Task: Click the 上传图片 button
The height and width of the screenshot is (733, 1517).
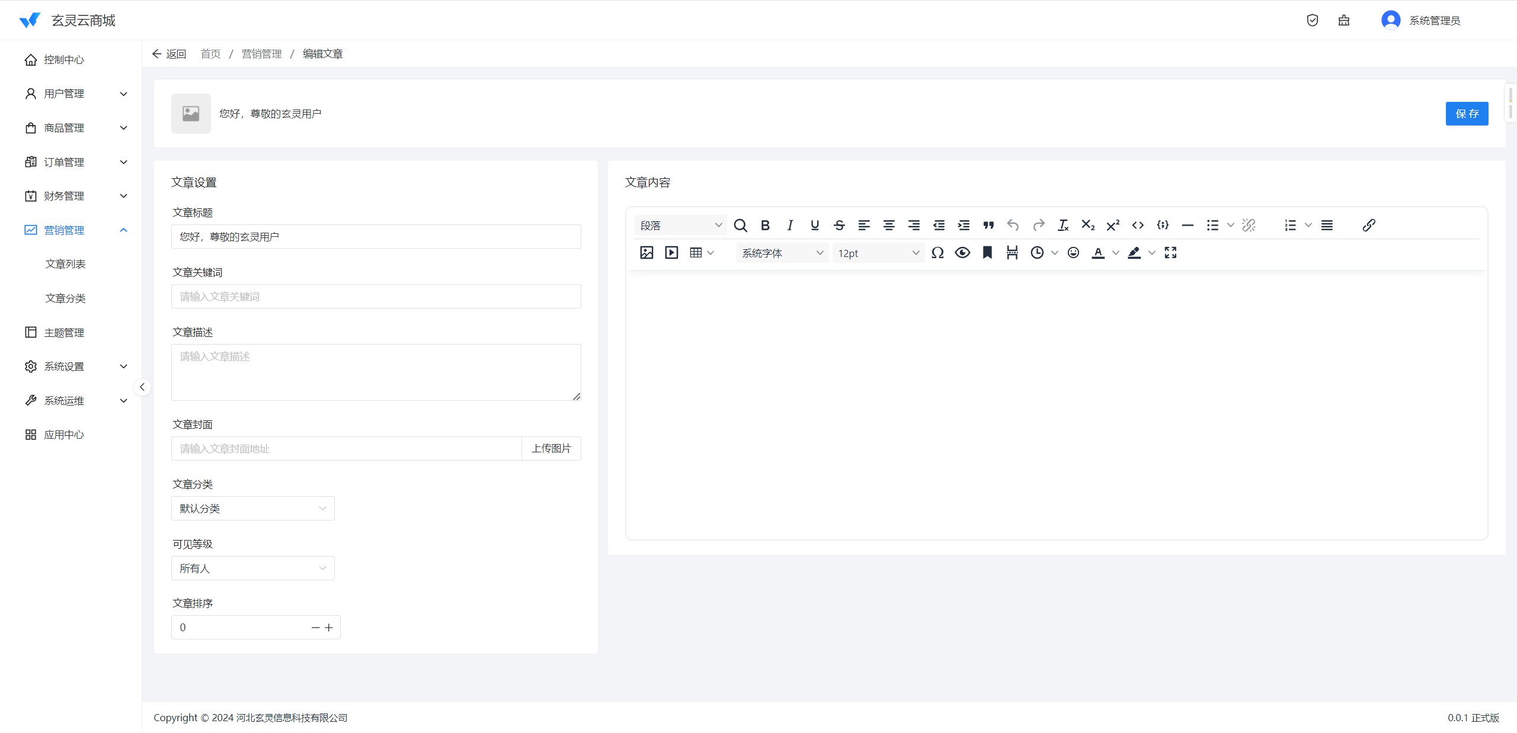Action: click(x=551, y=449)
